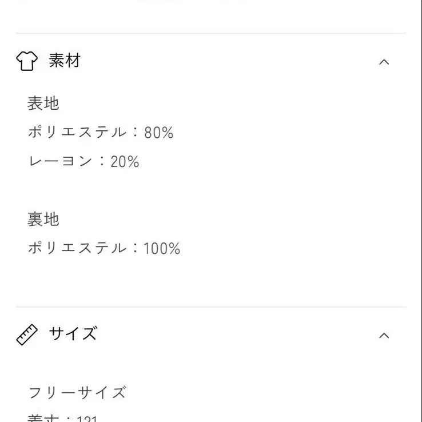Click the フリーサイズ text

tap(77, 393)
